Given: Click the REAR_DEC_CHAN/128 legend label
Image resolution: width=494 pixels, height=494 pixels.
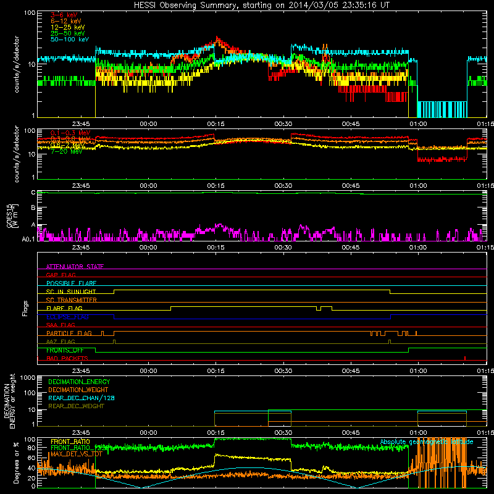Looking at the screenshot, I should pyautogui.click(x=82, y=398).
